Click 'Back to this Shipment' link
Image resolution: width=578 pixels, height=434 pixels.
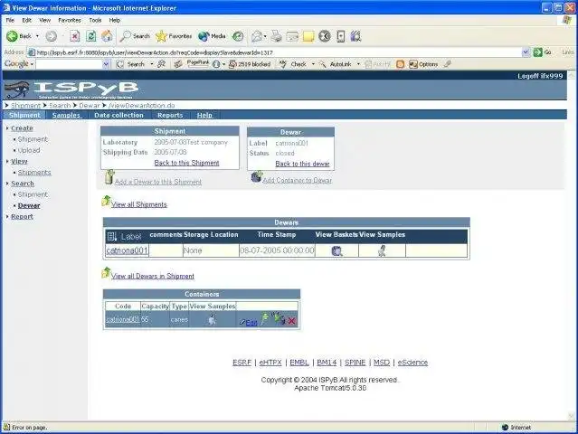coord(186,163)
